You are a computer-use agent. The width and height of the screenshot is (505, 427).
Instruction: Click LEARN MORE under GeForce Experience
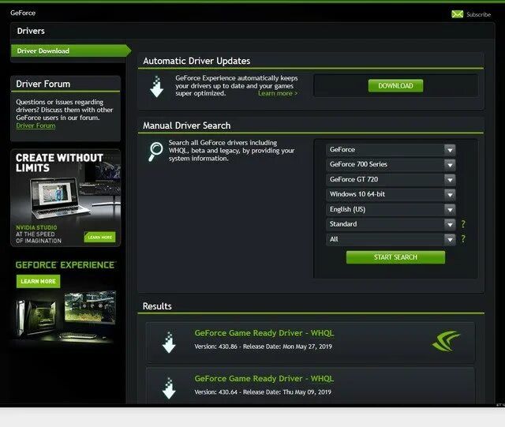[39, 281]
